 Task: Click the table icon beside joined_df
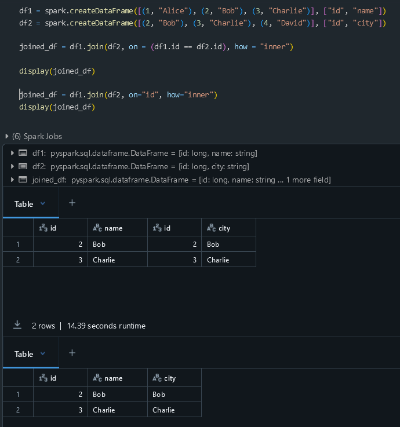[x=23, y=180]
